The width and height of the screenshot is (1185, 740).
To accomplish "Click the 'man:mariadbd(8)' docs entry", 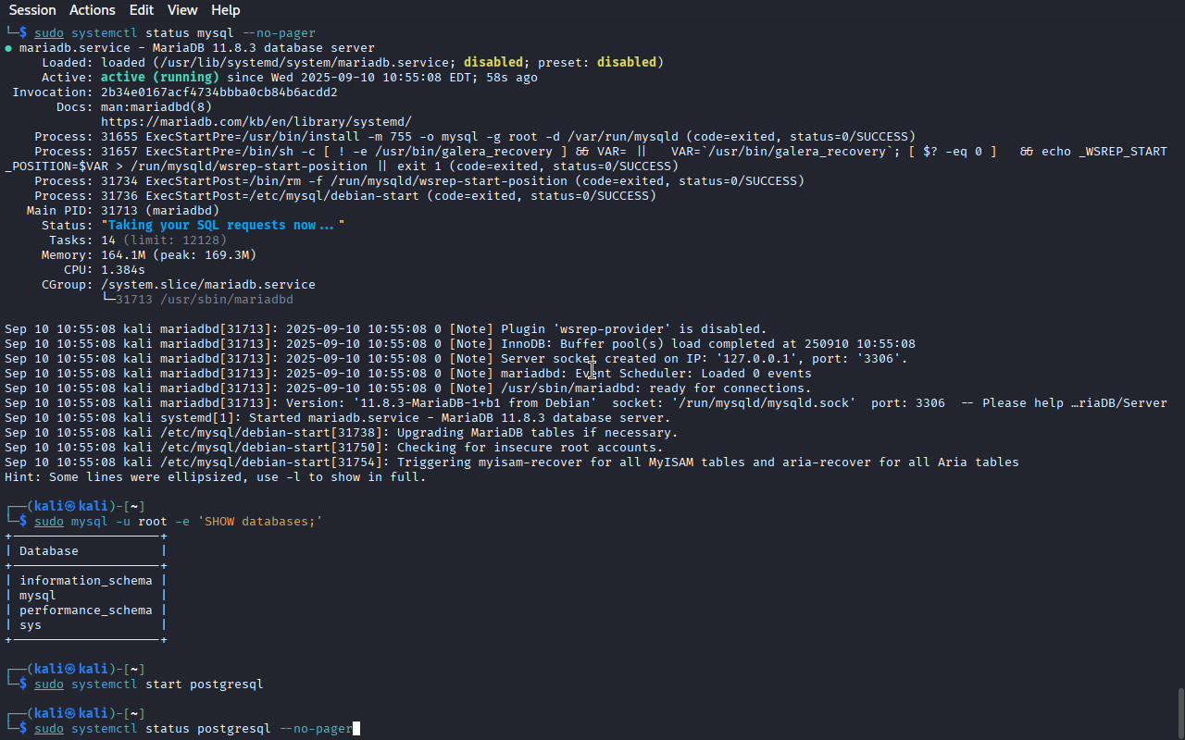I will pos(156,107).
